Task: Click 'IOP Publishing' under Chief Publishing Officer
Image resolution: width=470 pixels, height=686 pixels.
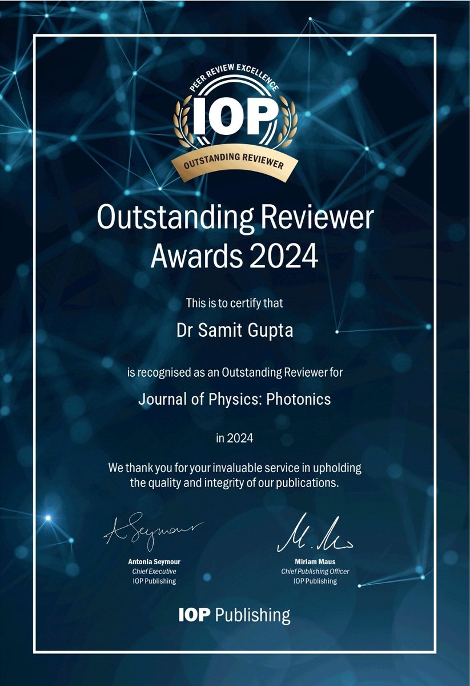Action: coord(315,581)
